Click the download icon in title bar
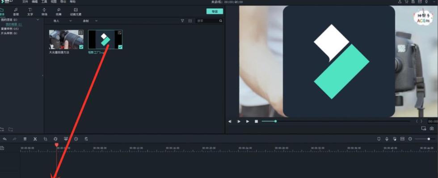 coord(426,2)
